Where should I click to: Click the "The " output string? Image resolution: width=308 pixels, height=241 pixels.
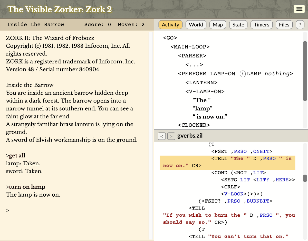tap(201, 100)
